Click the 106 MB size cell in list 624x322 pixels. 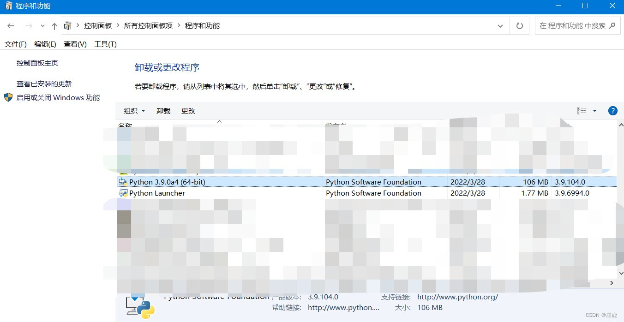coord(536,182)
